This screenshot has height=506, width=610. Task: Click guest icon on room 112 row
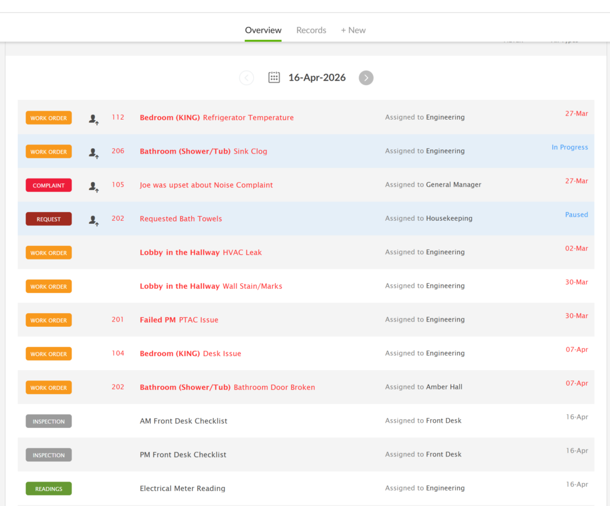coord(94,118)
